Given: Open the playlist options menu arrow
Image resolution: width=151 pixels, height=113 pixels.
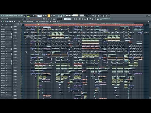Looking at the screenshot, I should [x=2, y=21].
